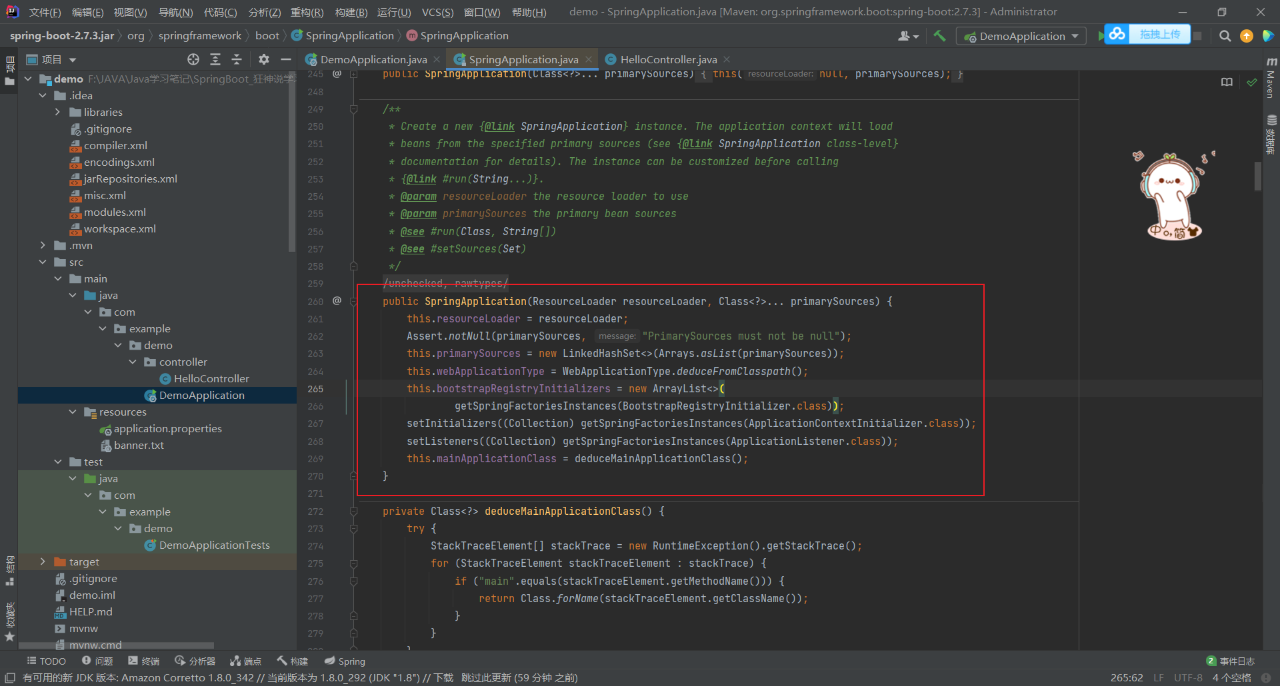The width and height of the screenshot is (1280, 686).
Task: Close the SpringApplication.java tab
Action: 589,59
